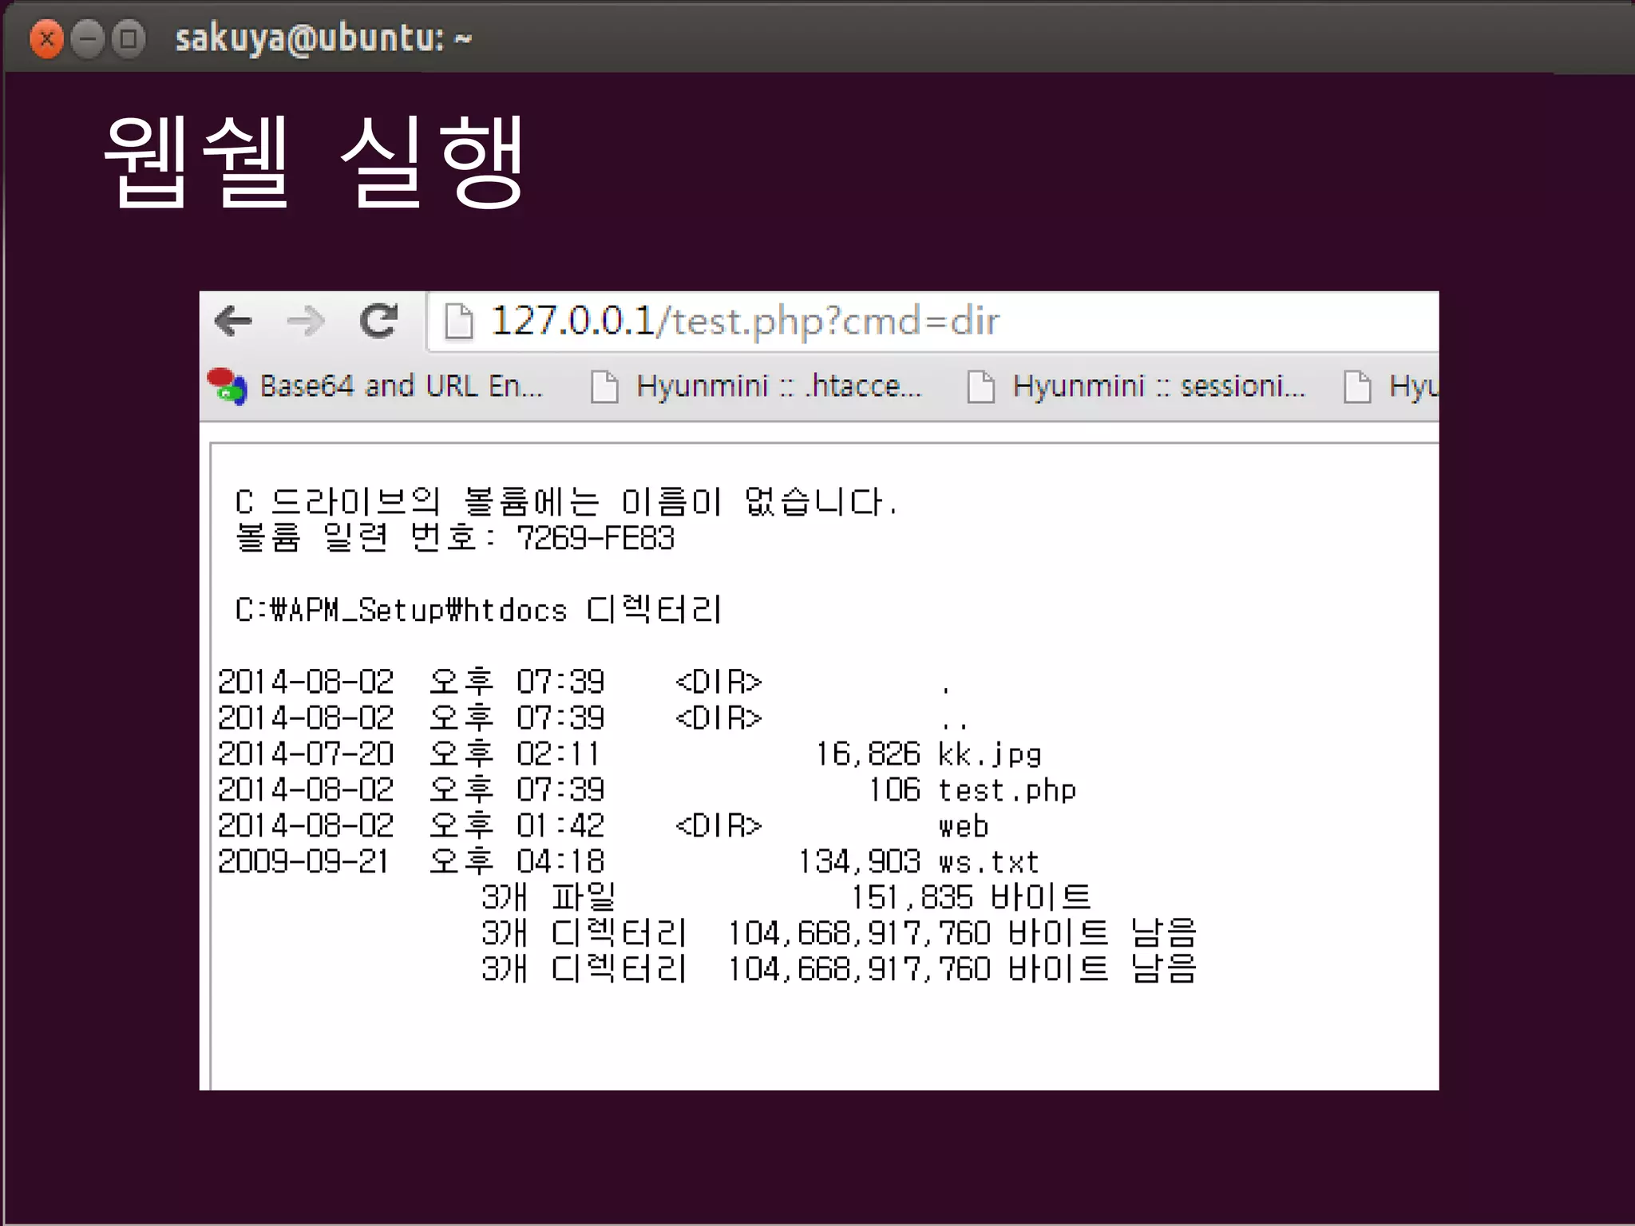Click the page icon in address bar
This screenshot has width=1635, height=1226.
[x=459, y=322]
